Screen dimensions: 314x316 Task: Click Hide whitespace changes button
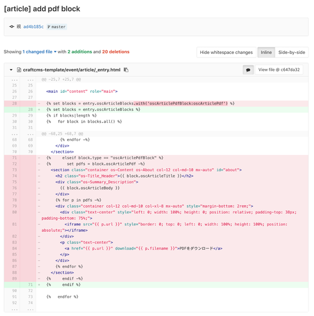coord(226,52)
